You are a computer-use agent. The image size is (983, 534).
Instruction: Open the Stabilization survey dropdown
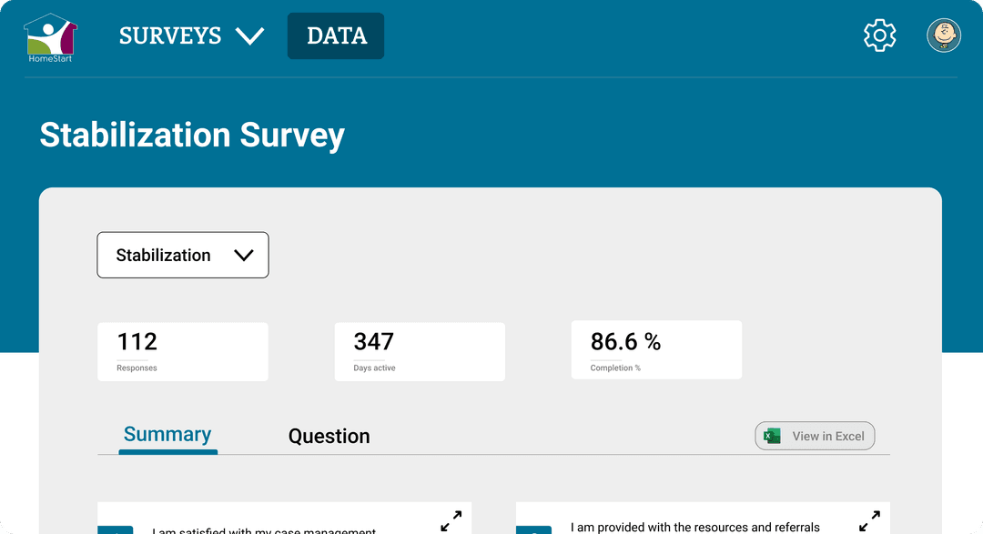tap(164, 256)
